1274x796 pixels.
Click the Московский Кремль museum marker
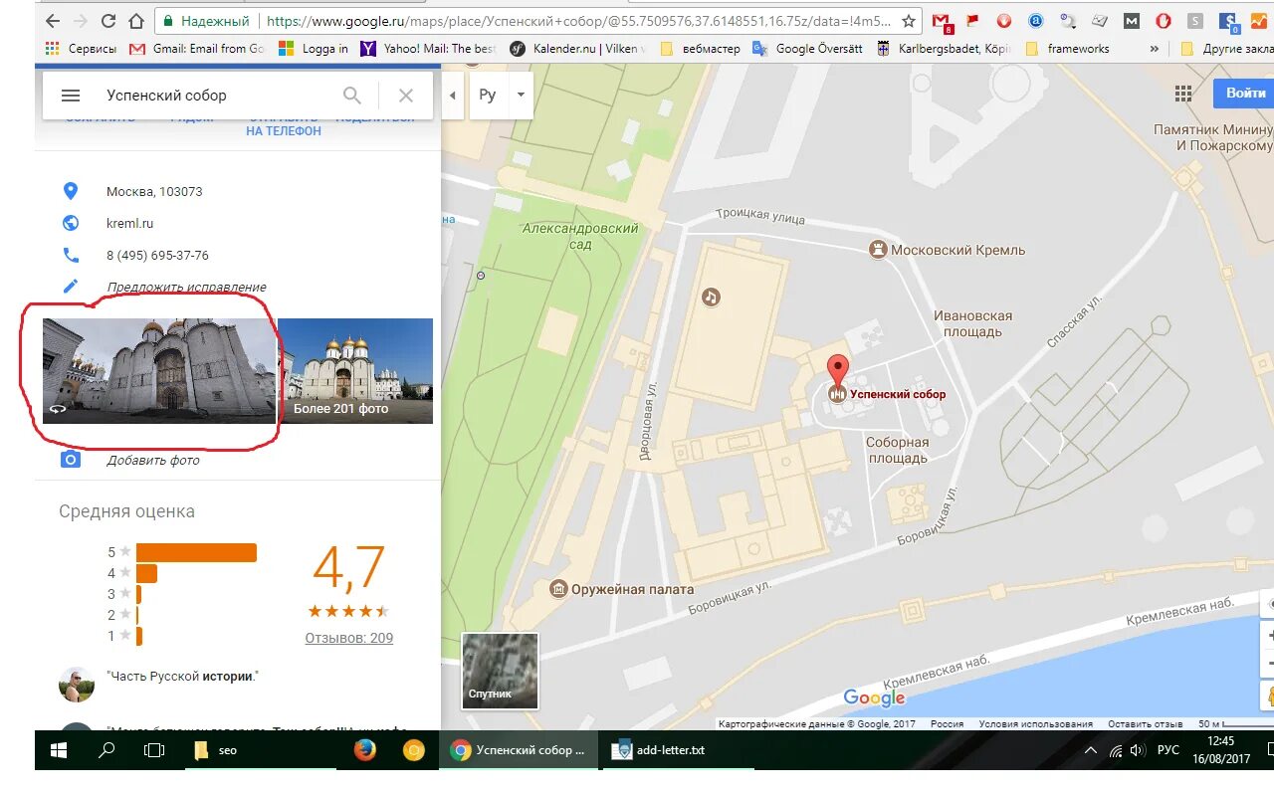coord(879,250)
